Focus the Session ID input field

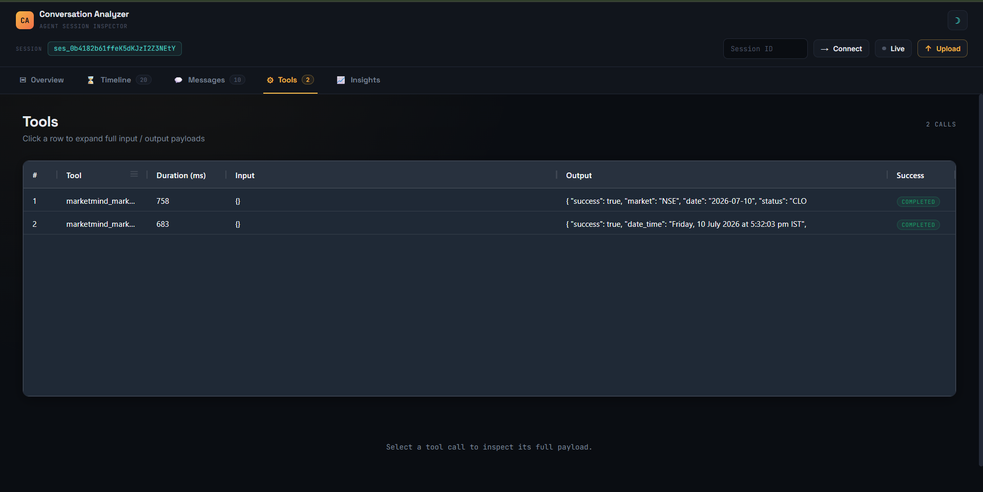tap(765, 49)
